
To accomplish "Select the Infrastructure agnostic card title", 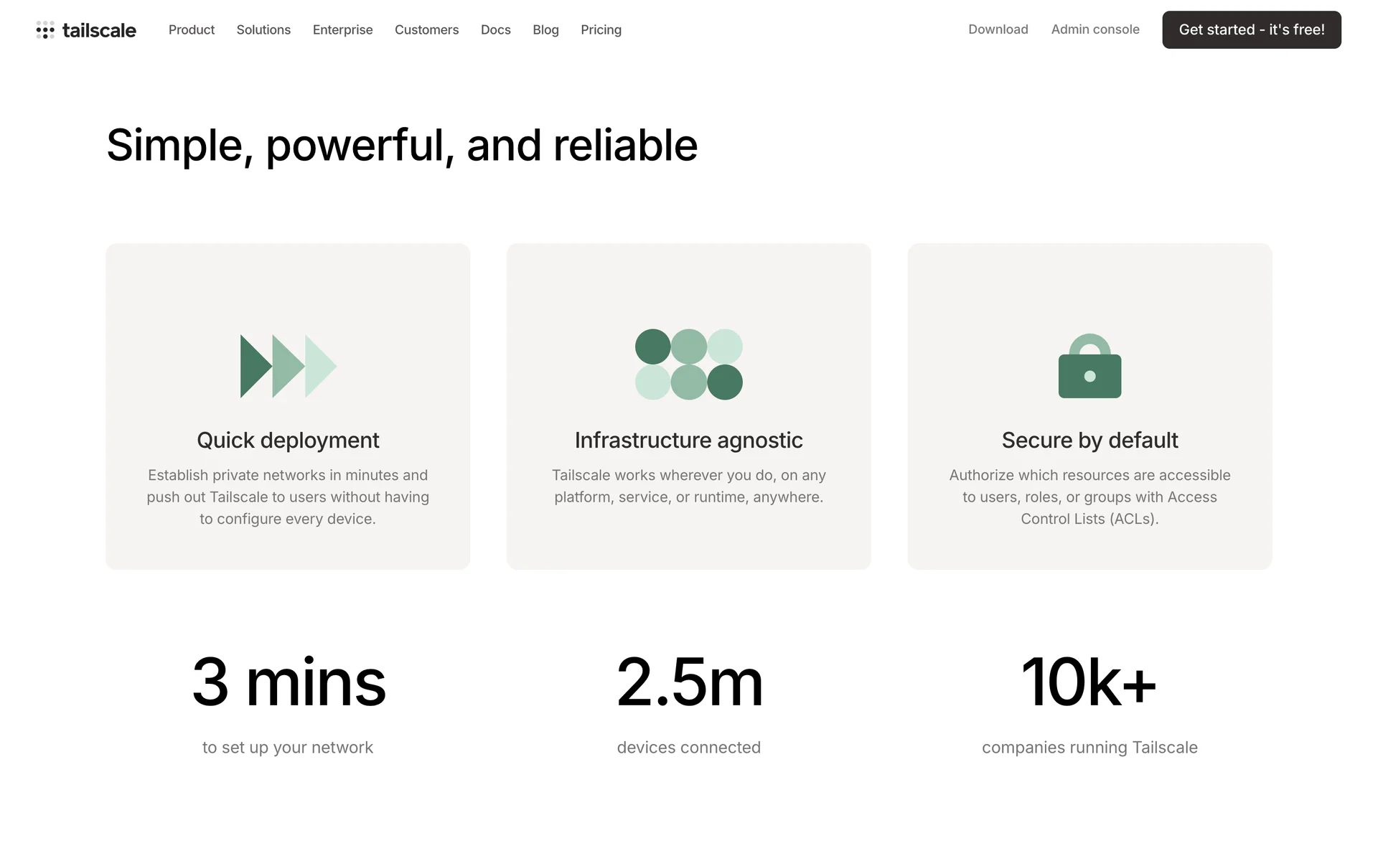I will click(688, 440).
